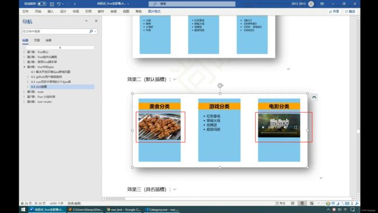Go to 第5章 vuex heading
Viewport: 378px width, 213px height.
click(x=35, y=92)
